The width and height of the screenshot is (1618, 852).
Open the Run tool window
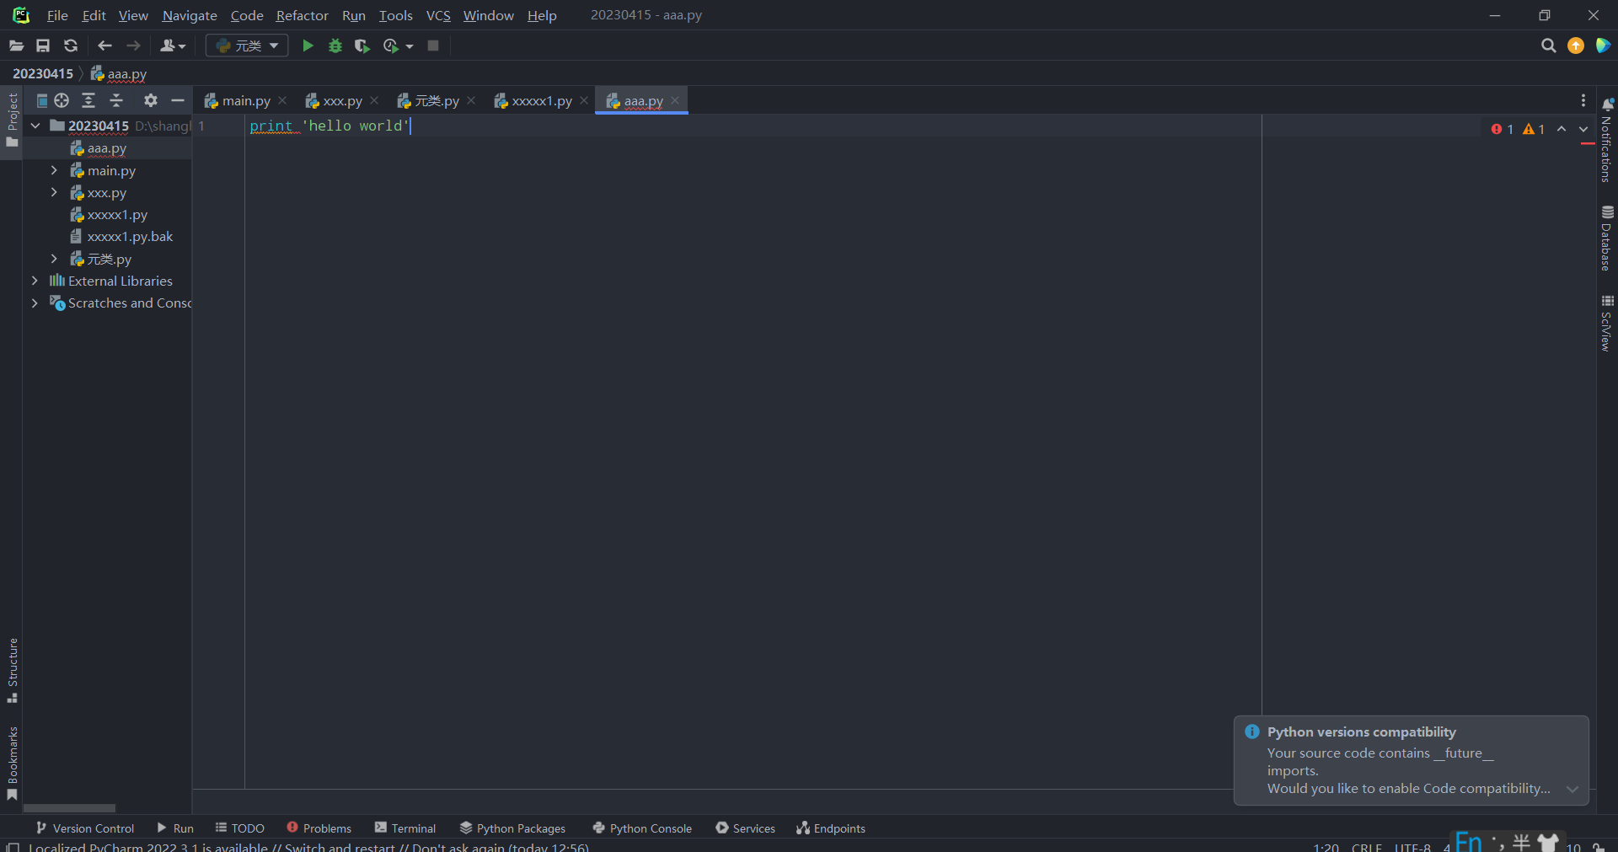175,828
